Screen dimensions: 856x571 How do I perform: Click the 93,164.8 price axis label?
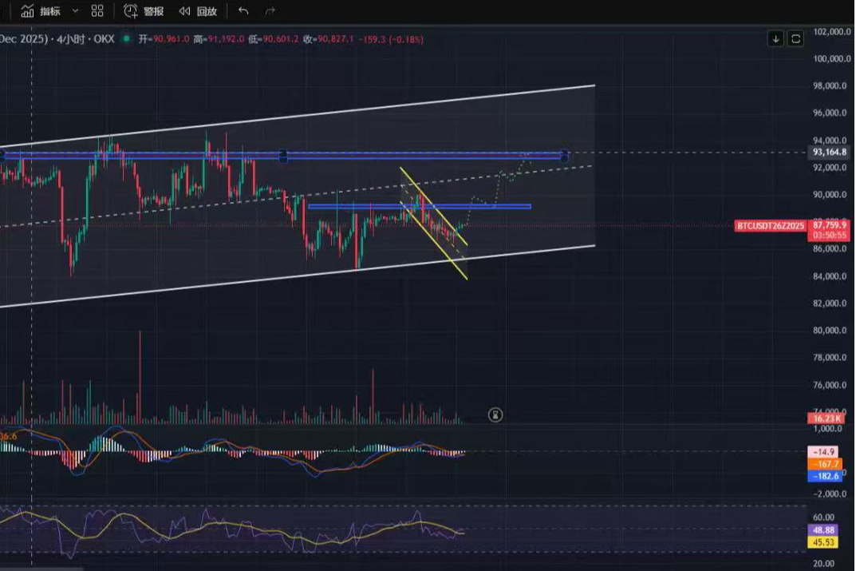point(829,152)
